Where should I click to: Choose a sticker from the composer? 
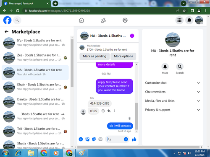94,139
